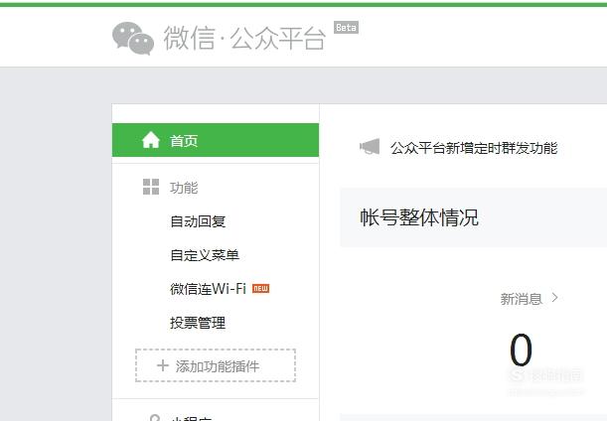The width and height of the screenshot is (607, 421).
Task: Click the WeChat logo speech-bubble icon
Action: click(x=133, y=38)
